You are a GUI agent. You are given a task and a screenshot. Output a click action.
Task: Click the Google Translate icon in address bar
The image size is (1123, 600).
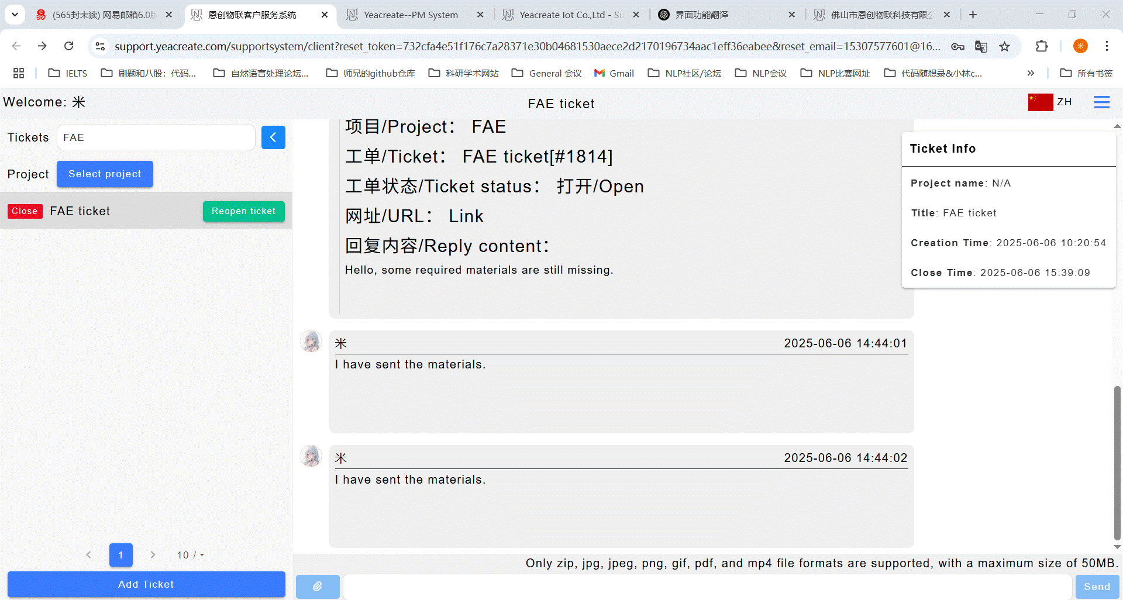[x=981, y=46]
